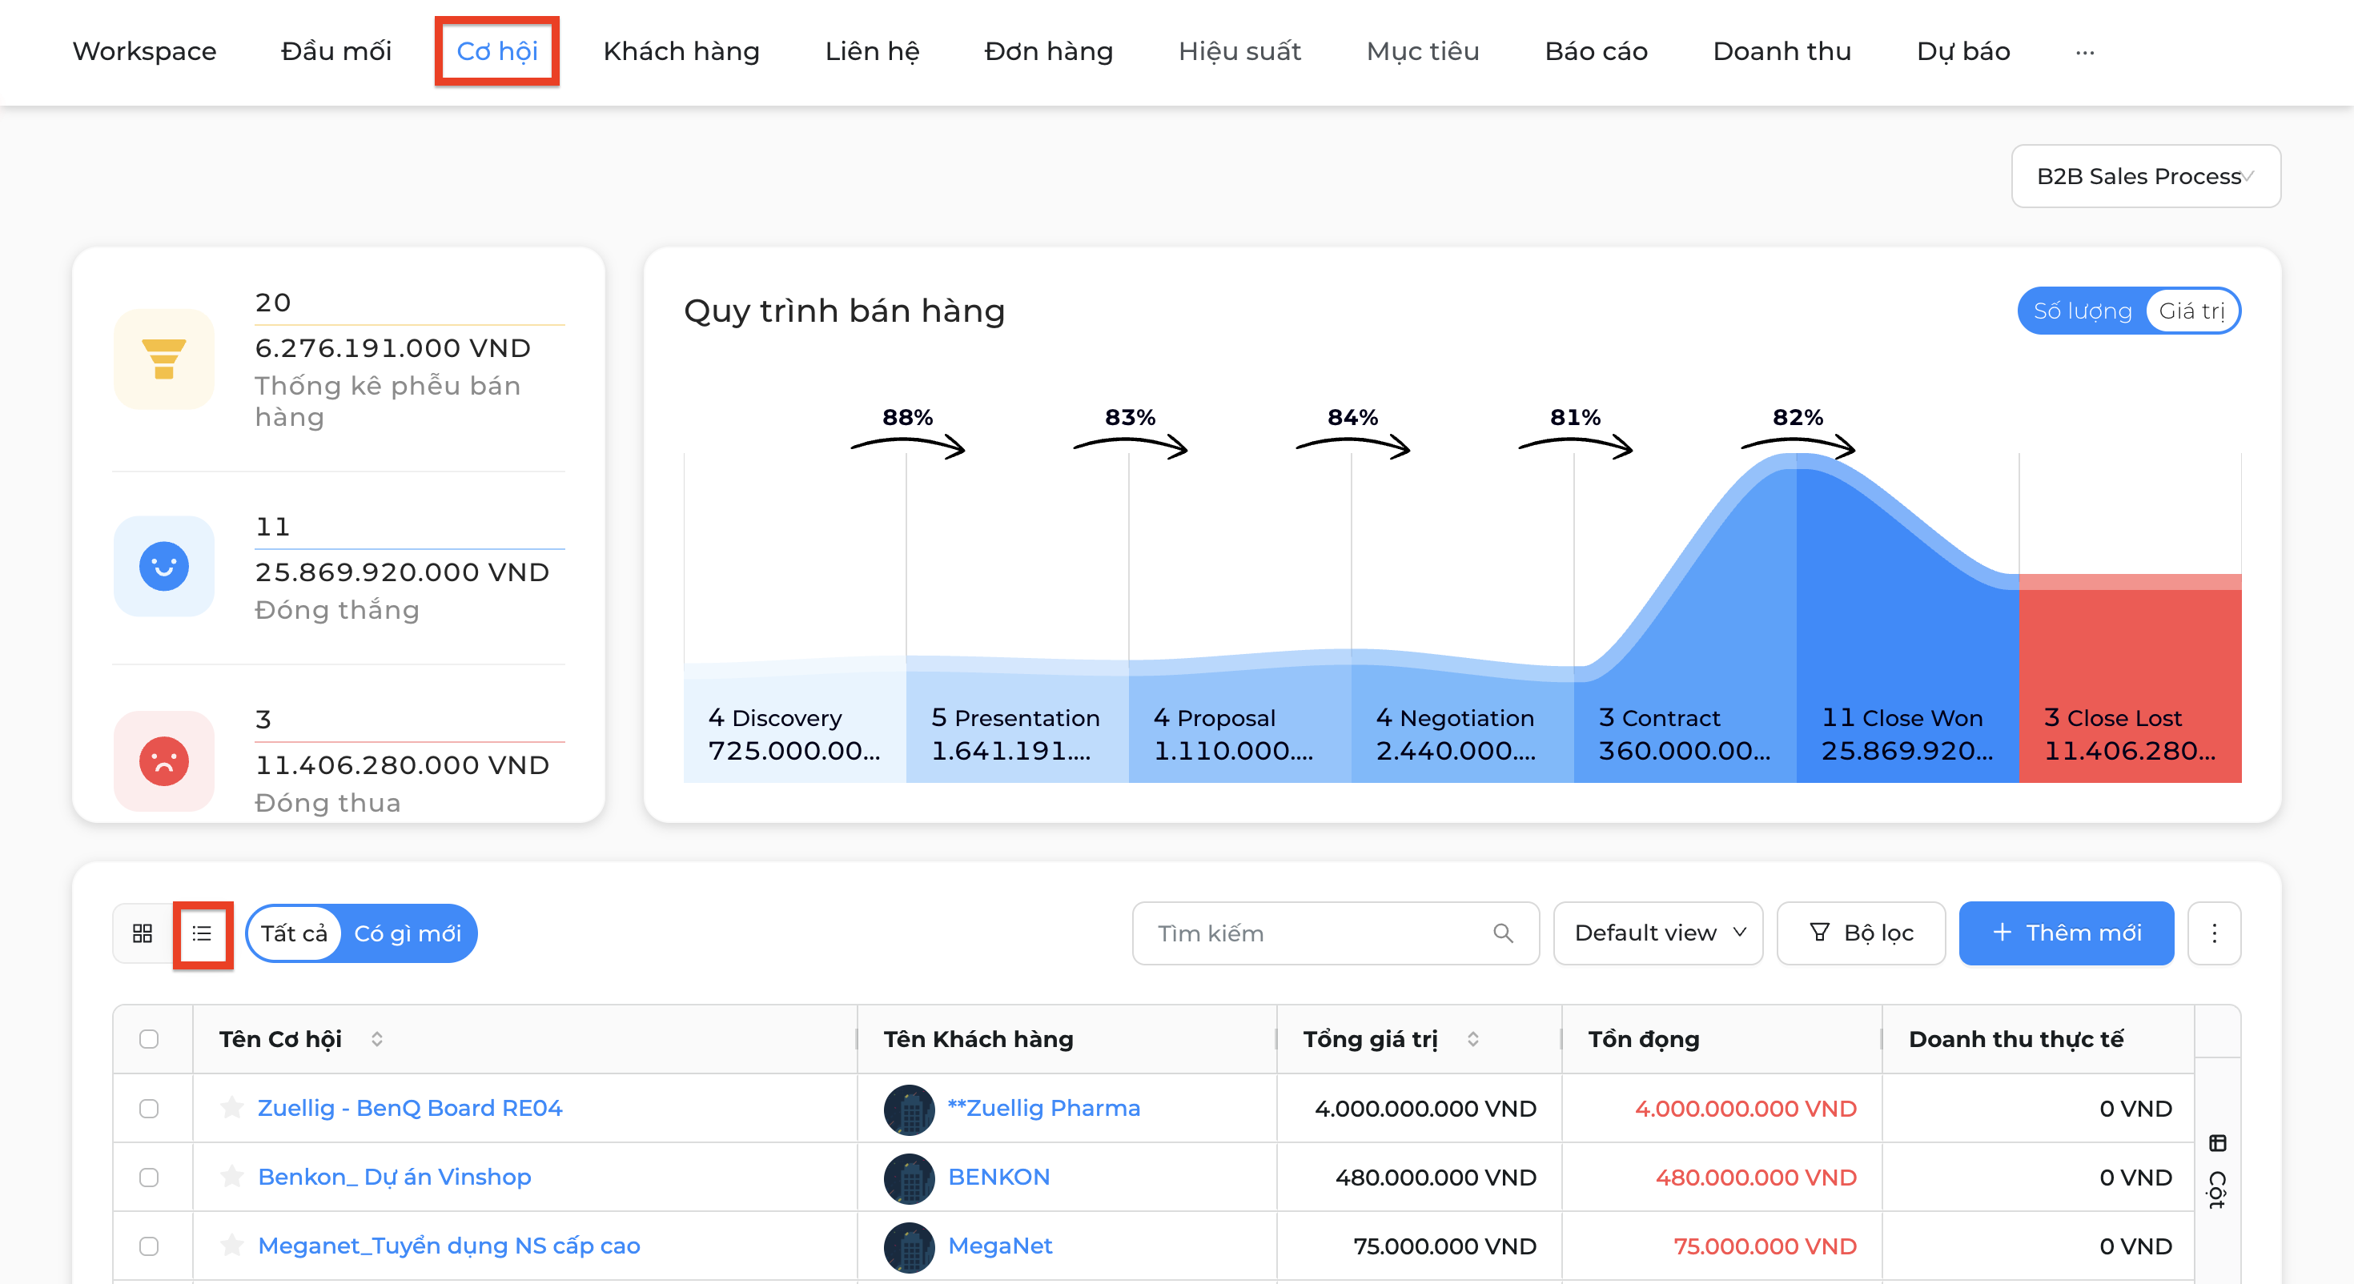Check the select-all header checkbox
2354x1284 pixels.
pos(149,1039)
